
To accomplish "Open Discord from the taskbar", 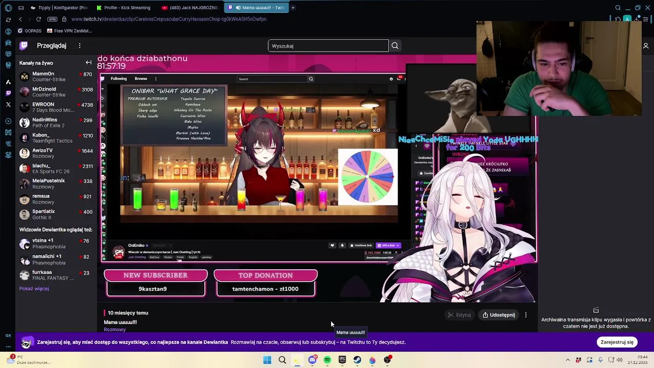I will 312,360.
